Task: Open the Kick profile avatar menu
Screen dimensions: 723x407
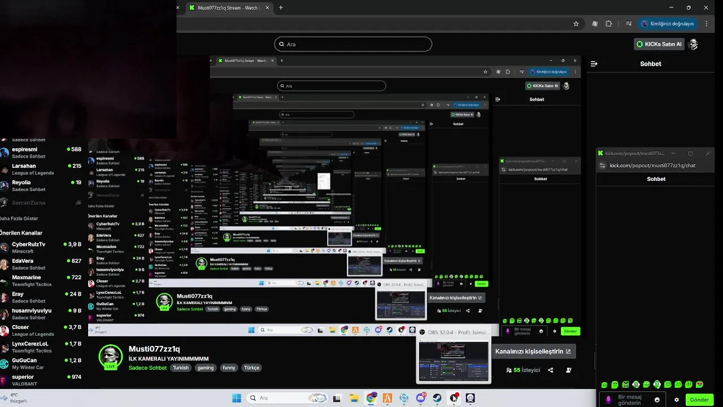Action: [694, 44]
